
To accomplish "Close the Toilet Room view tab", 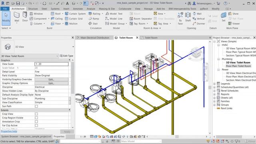I will coord(137,38).
